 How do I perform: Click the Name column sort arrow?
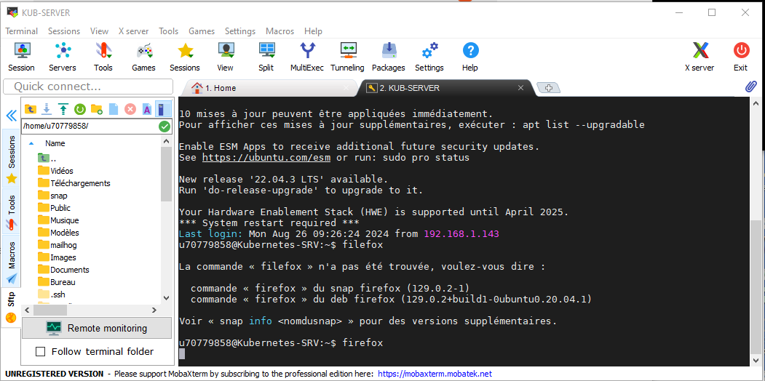point(31,143)
